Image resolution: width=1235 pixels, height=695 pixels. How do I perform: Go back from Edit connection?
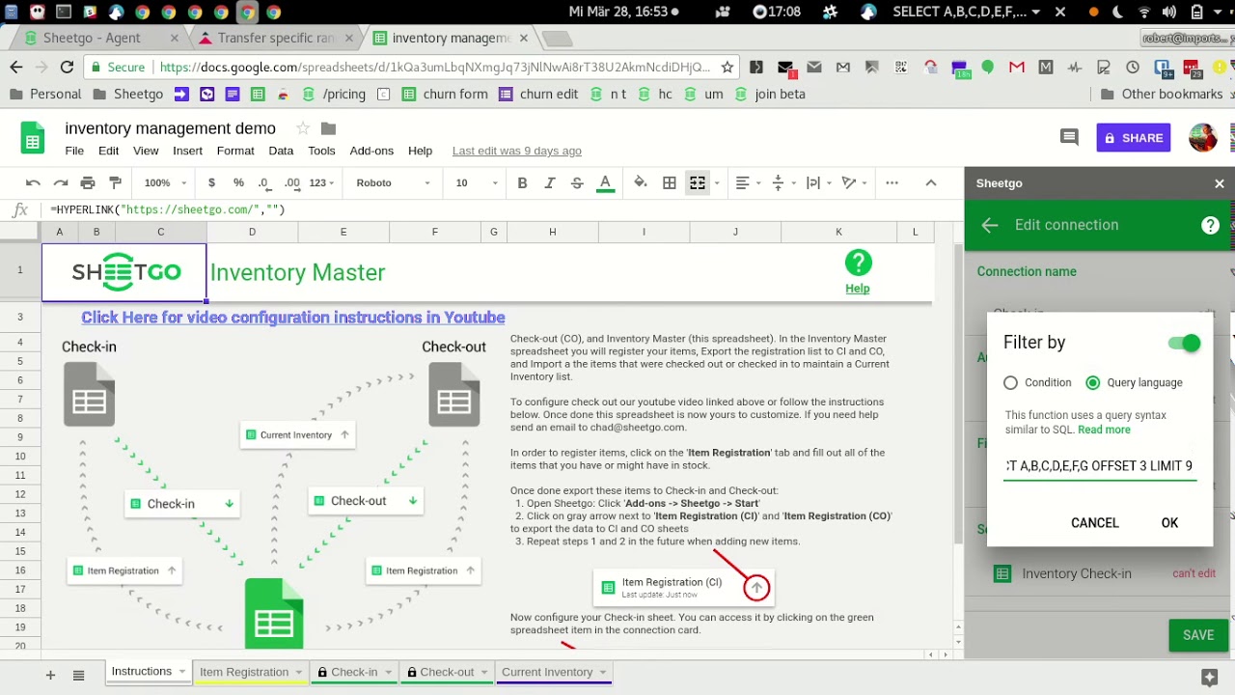point(990,225)
